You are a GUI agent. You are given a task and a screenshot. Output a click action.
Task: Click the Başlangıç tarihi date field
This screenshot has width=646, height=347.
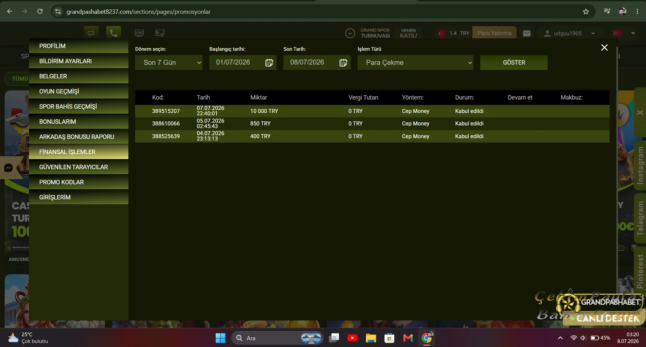click(243, 63)
